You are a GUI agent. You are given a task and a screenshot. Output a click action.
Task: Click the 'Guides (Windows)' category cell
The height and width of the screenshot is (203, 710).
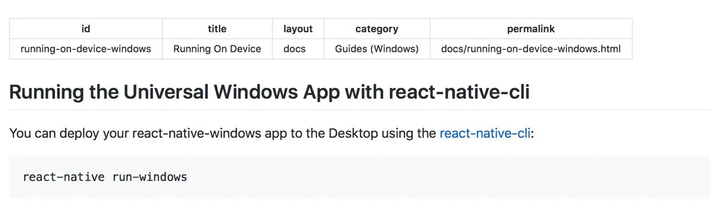[x=377, y=49]
